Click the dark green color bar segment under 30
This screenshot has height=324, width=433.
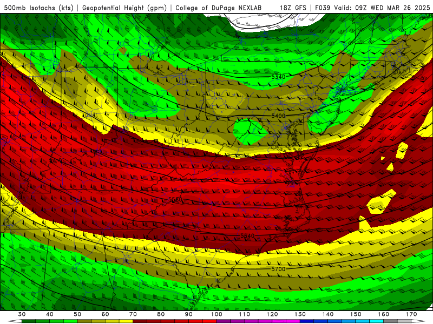coord(29,321)
